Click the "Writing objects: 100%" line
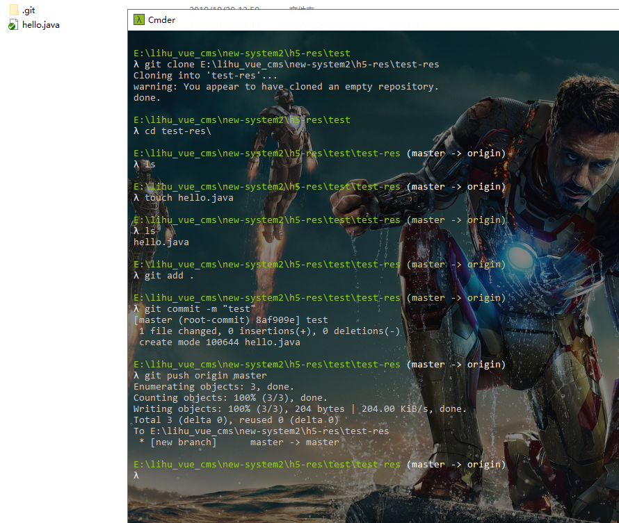Image resolution: width=619 pixels, height=523 pixels. [300, 408]
